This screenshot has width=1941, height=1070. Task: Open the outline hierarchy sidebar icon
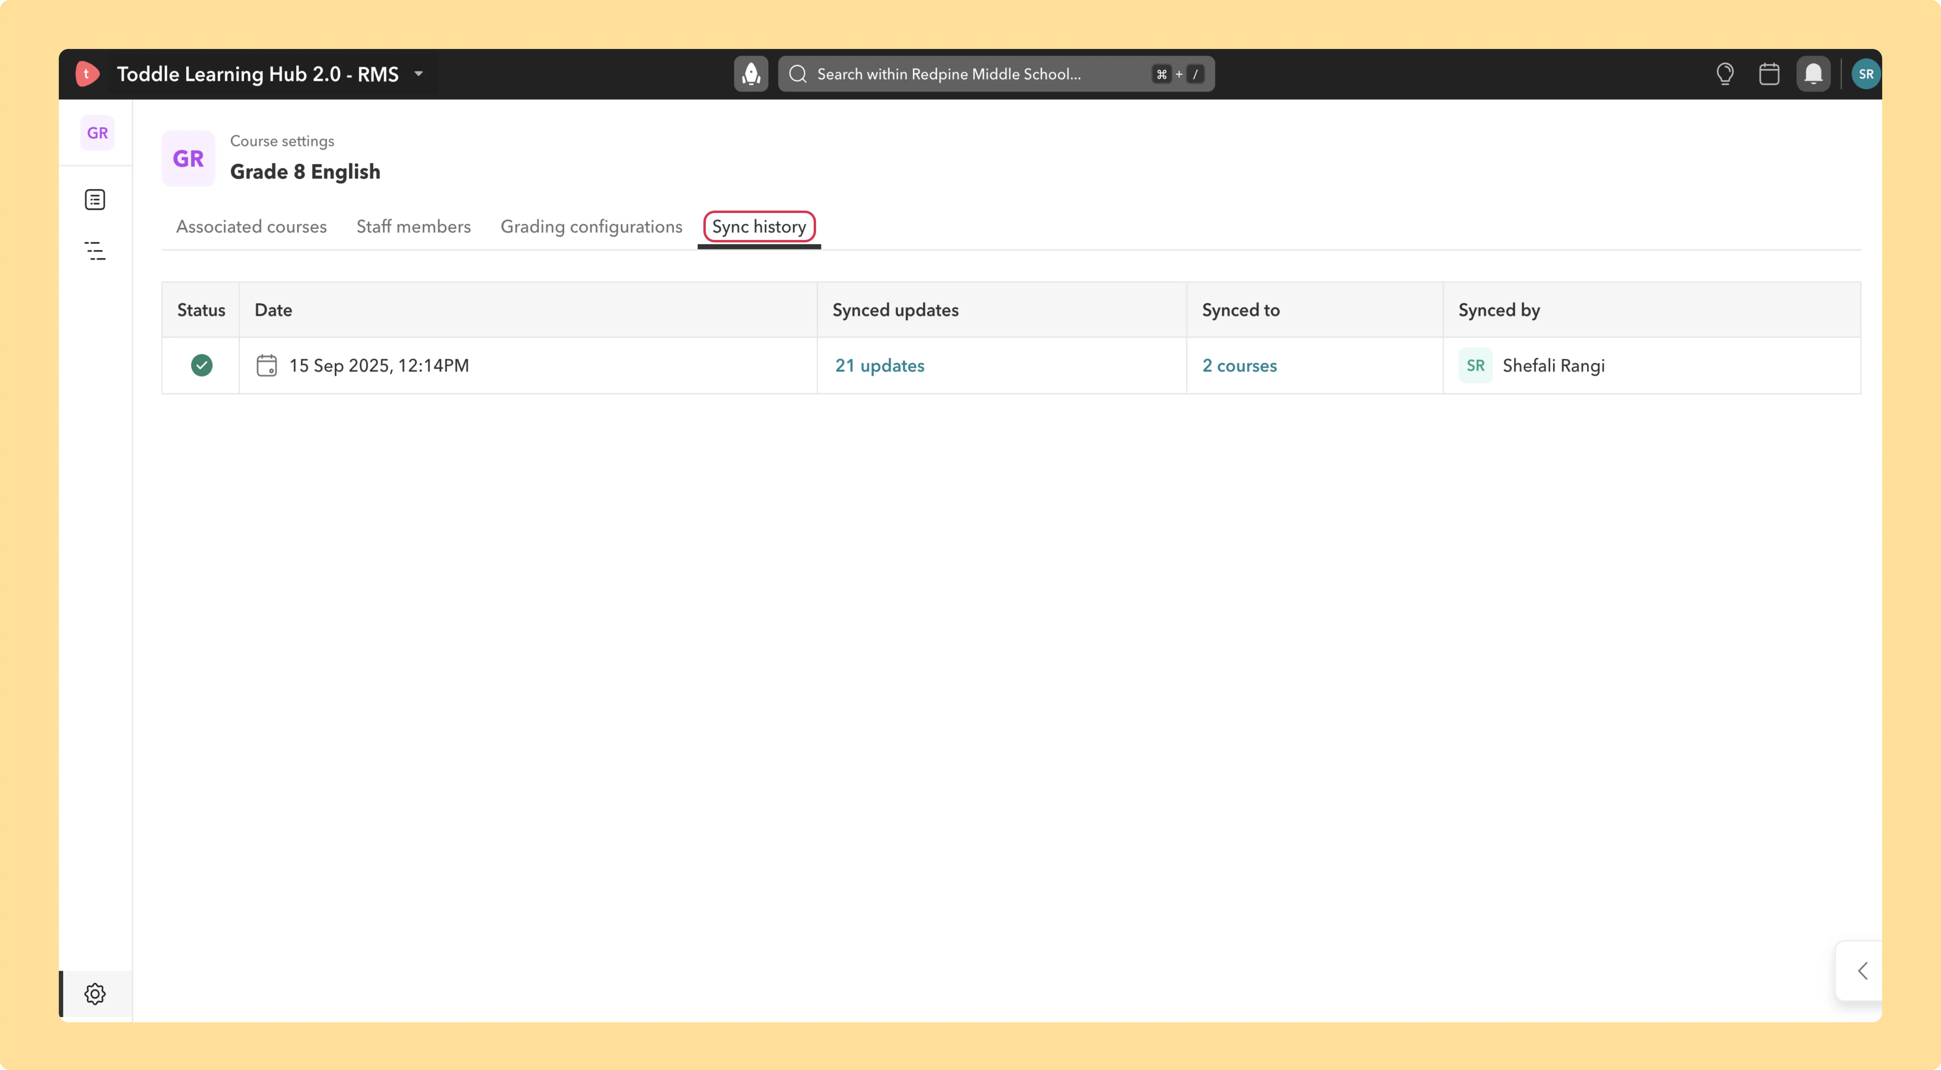(x=95, y=251)
